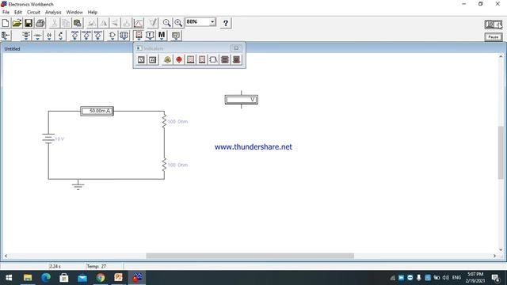507x285 pixels.
Task: Open the Analysis menu
Action: (53, 12)
